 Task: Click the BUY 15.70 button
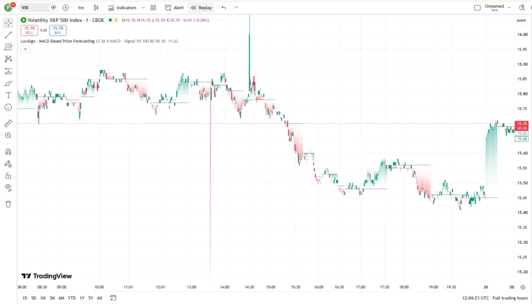(58, 30)
